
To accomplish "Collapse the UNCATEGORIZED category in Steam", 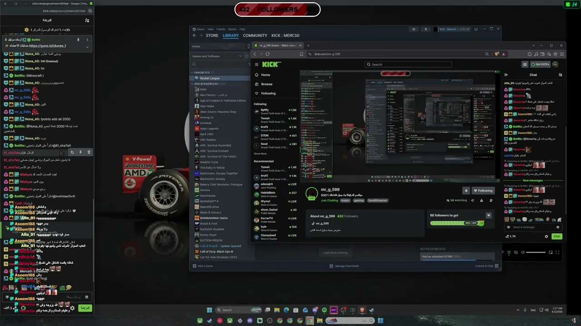I will point(192,84).
